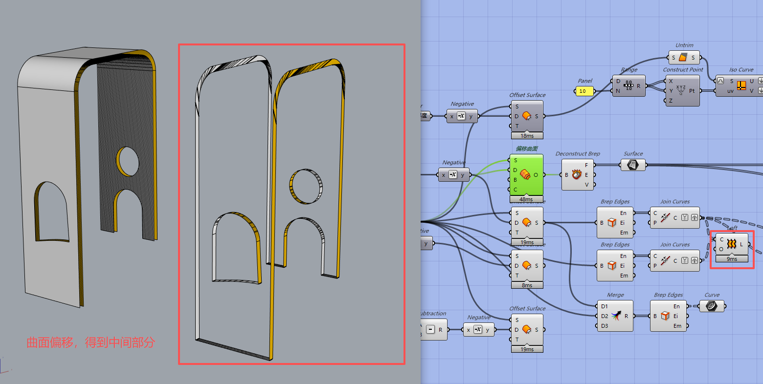The width and height of the screenshot is (763, 384).
Task: Click the Merge component icon
Action: (x=616, y=316)
